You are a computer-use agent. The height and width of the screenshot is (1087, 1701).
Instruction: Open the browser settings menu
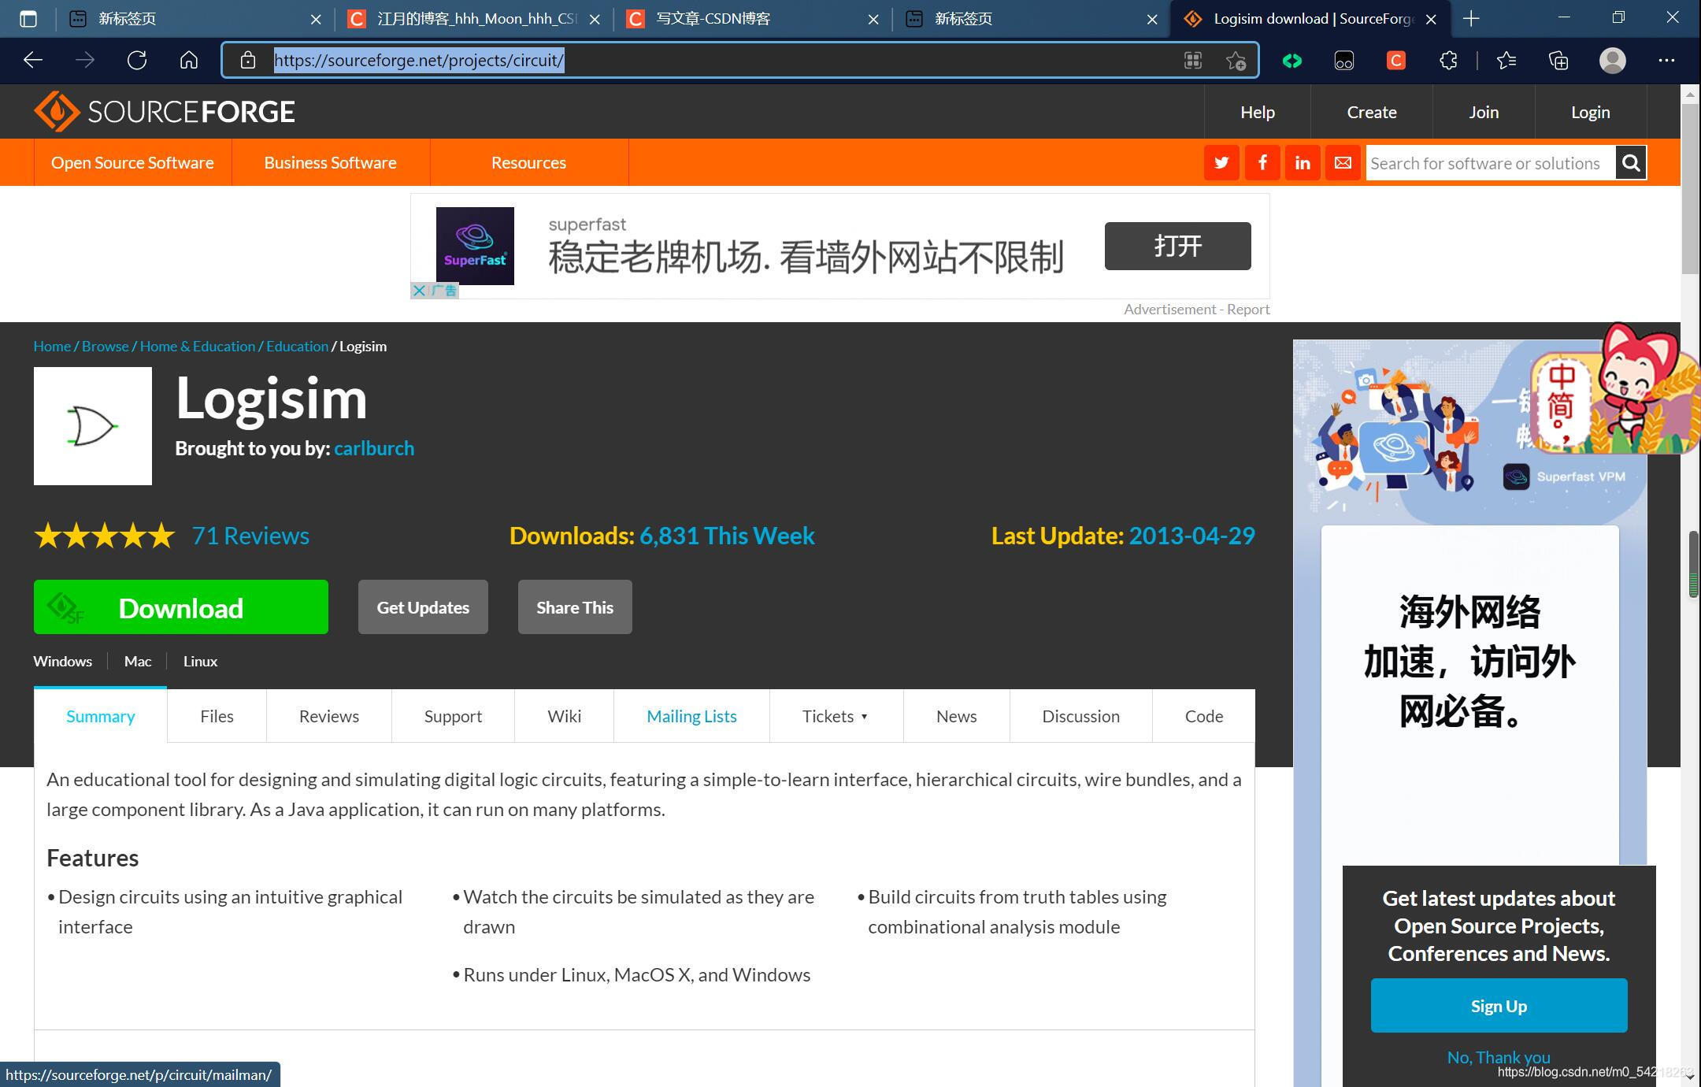tap(1667, 60)
